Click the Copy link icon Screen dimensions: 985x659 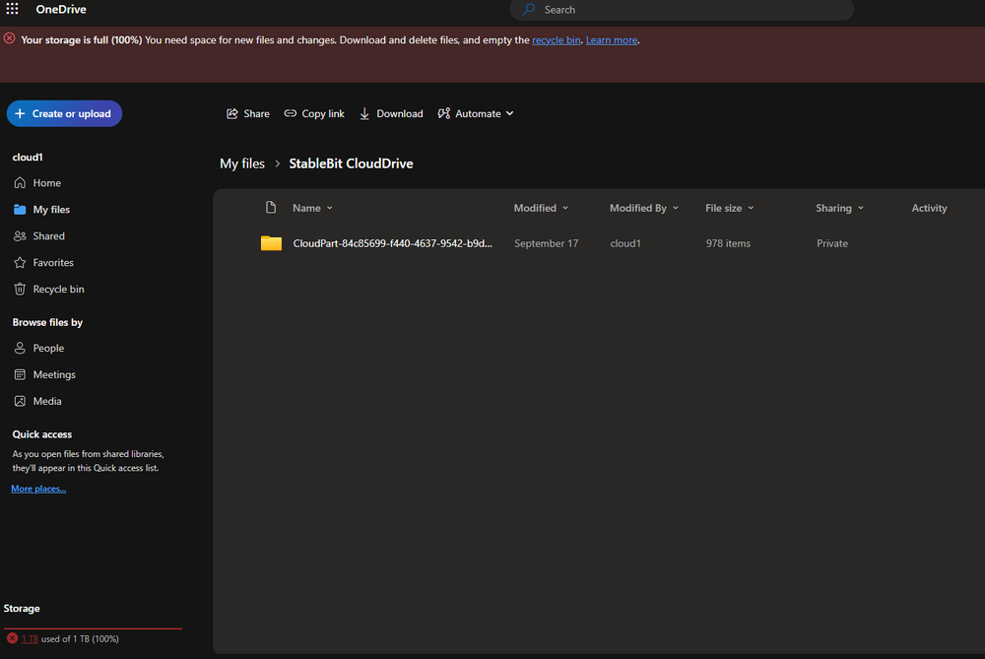coord(290,113)
